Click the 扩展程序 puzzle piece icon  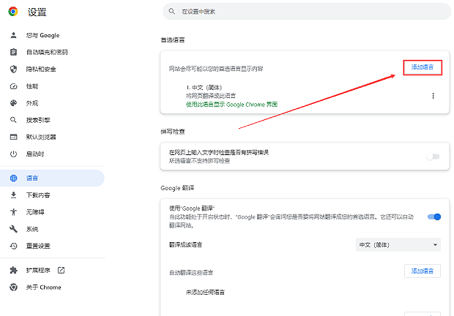13,271
